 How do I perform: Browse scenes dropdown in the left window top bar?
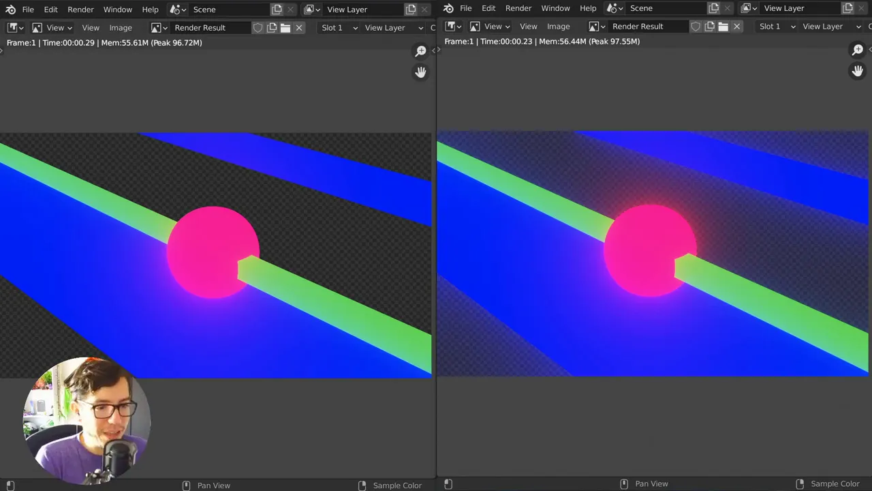point(178,10)
